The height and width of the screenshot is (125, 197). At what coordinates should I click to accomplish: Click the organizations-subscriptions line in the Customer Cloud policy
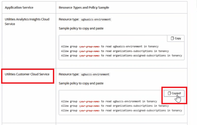pyautogui.click(x=115, y=106)
